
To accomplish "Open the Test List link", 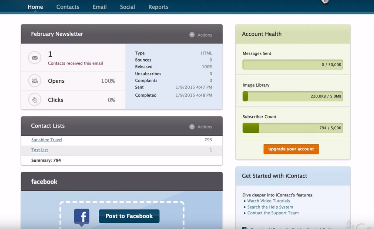I will (40, 150).
